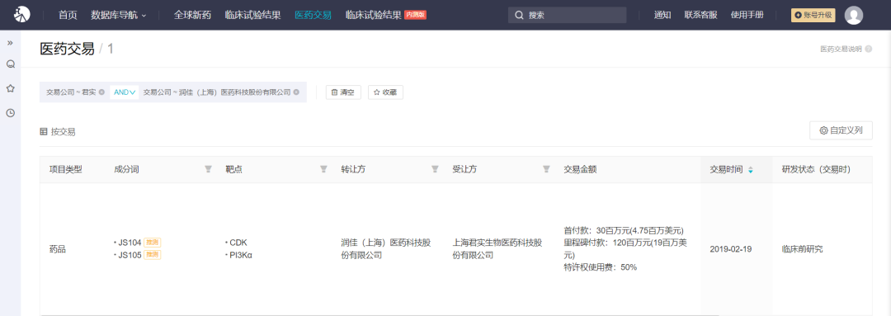Open 临床试验结果 nav item without badge
Image resolution: width=891 pixels, height=316 pixels.
click(252, 16)
